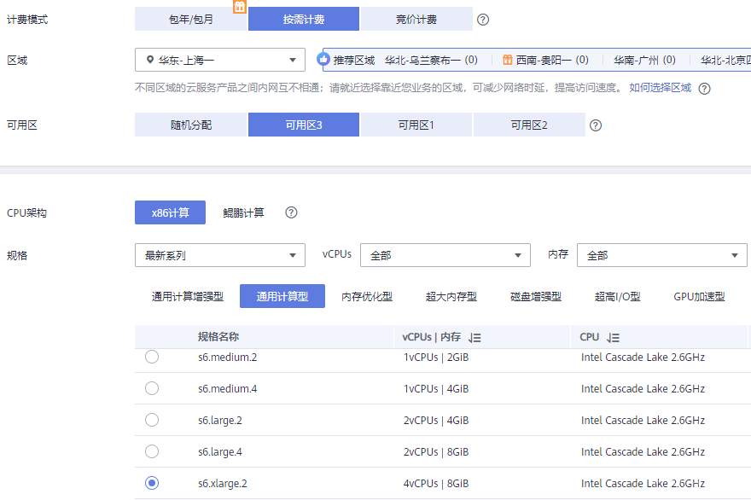Select the s6.medium.2 radio button
This screenshot has width=751, height=500.
point(152,357)
